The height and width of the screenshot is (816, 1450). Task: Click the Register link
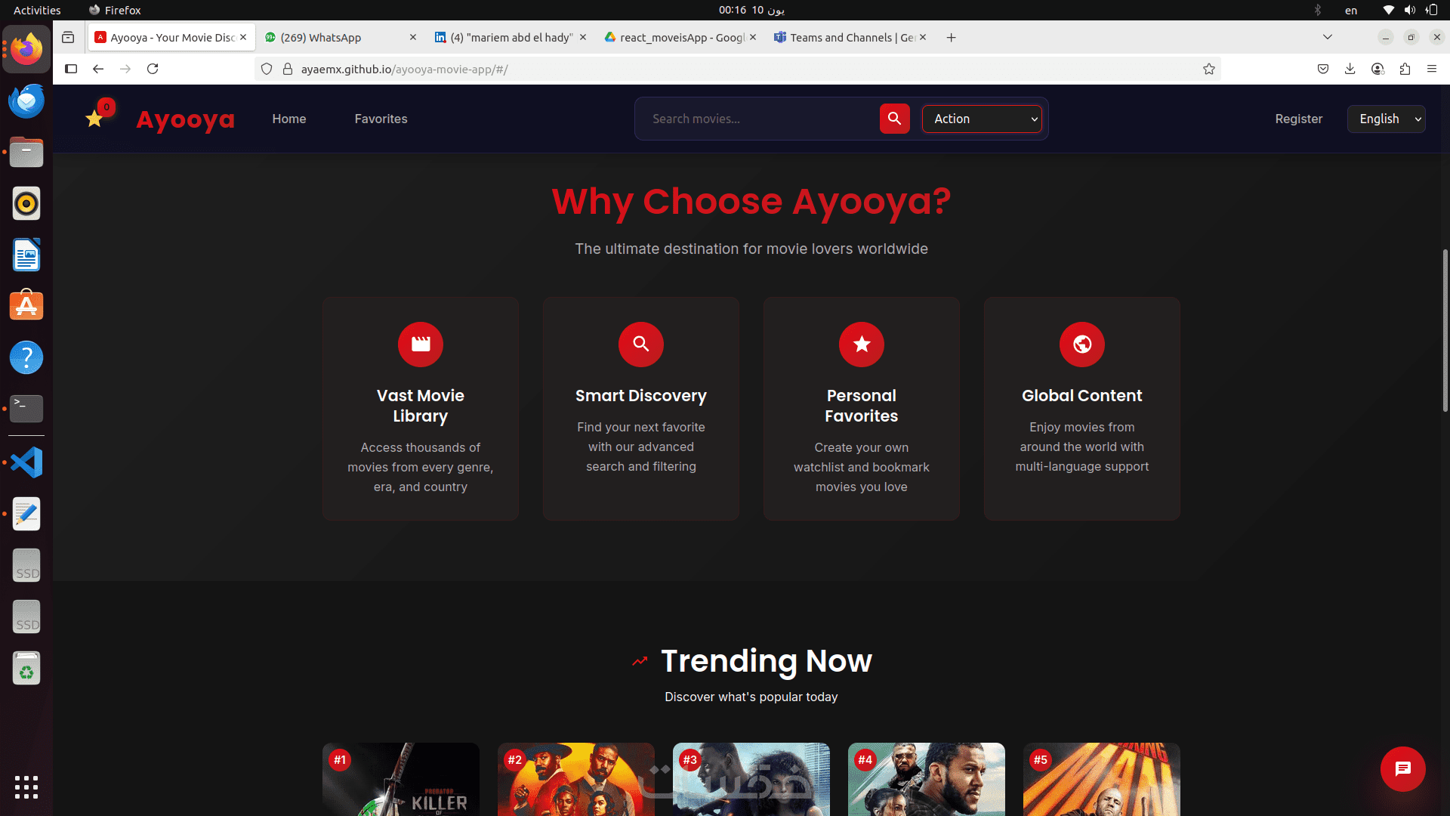click(x=1298, y=119)
